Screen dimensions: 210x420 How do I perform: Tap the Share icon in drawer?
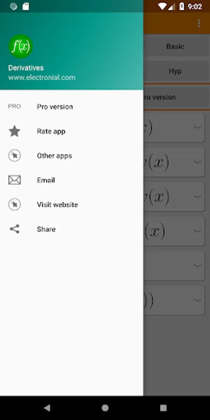pos(14,229)
